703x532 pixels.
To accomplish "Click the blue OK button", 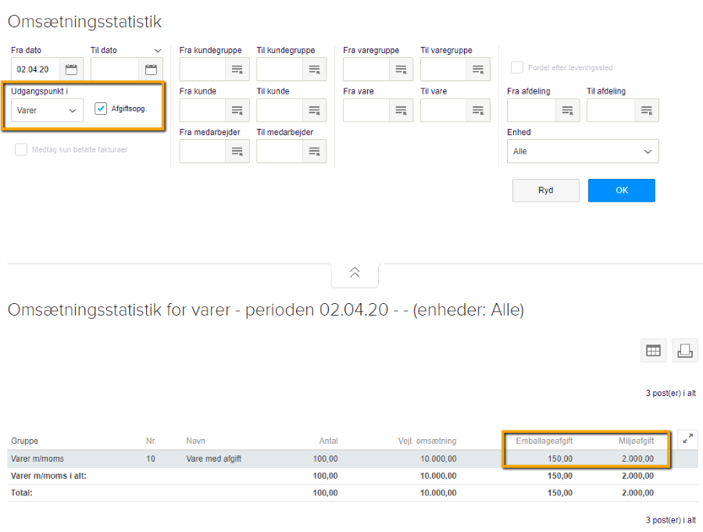I will click(x=621, y=191).
